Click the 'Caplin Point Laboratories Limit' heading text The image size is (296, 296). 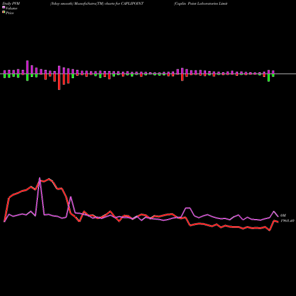click(x=201, y=4)
